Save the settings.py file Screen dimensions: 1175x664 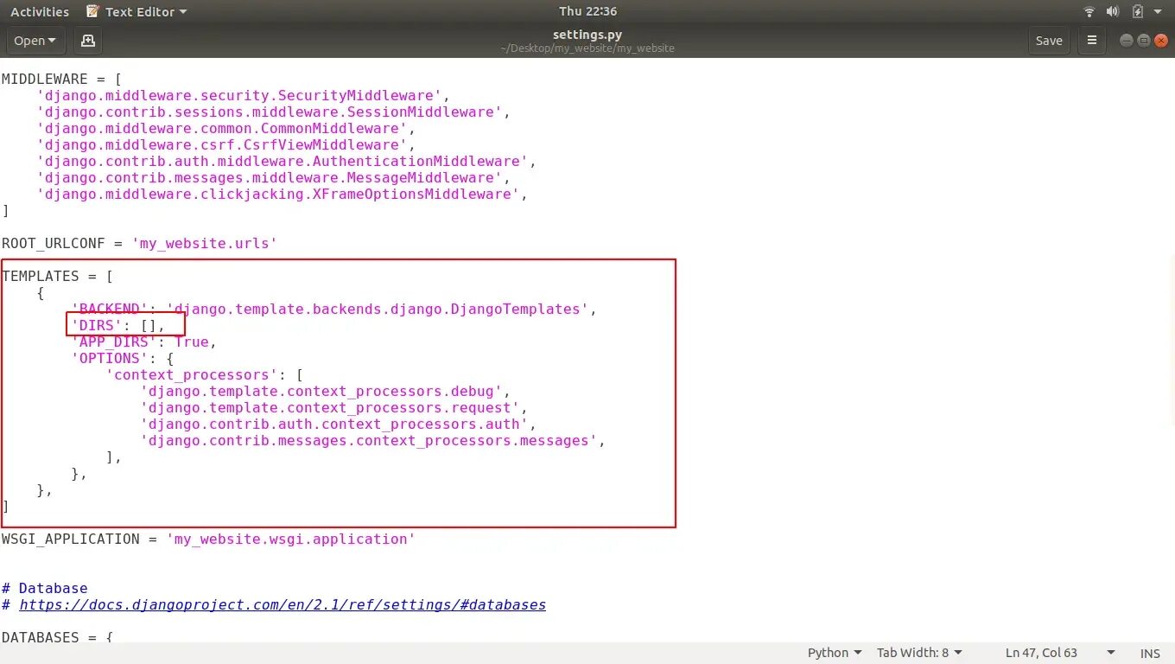[1049, 41]
